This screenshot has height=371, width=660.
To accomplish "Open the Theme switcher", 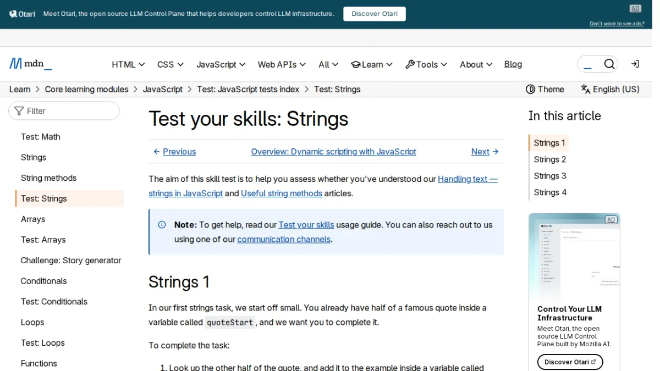I will pyautogui.click(x=545, y=89).
